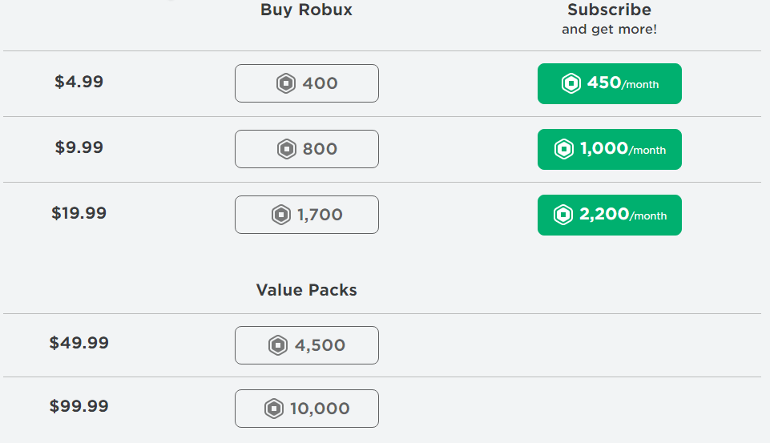Click the $4.99 price label
This screenshot has height=443, width=770.
click(x=79, y=82)
